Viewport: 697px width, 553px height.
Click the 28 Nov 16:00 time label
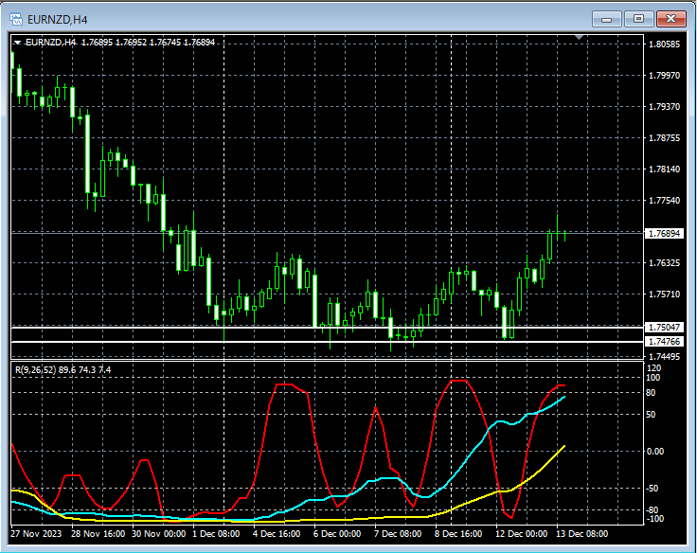(98, 534)
